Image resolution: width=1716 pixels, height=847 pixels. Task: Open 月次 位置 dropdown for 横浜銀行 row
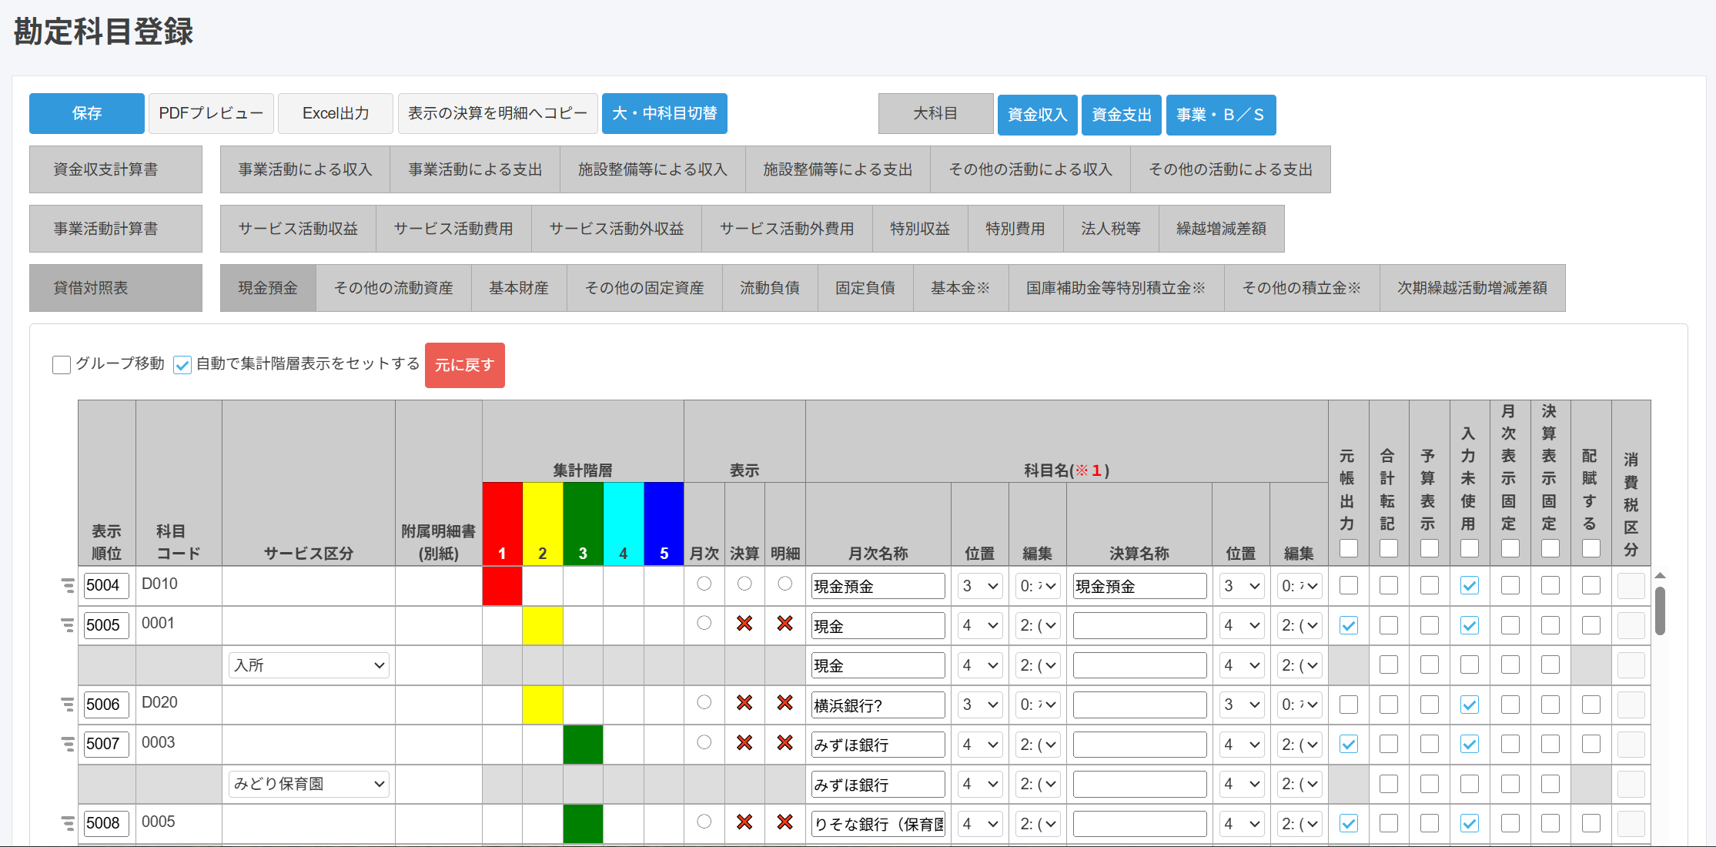pos(980,705)
